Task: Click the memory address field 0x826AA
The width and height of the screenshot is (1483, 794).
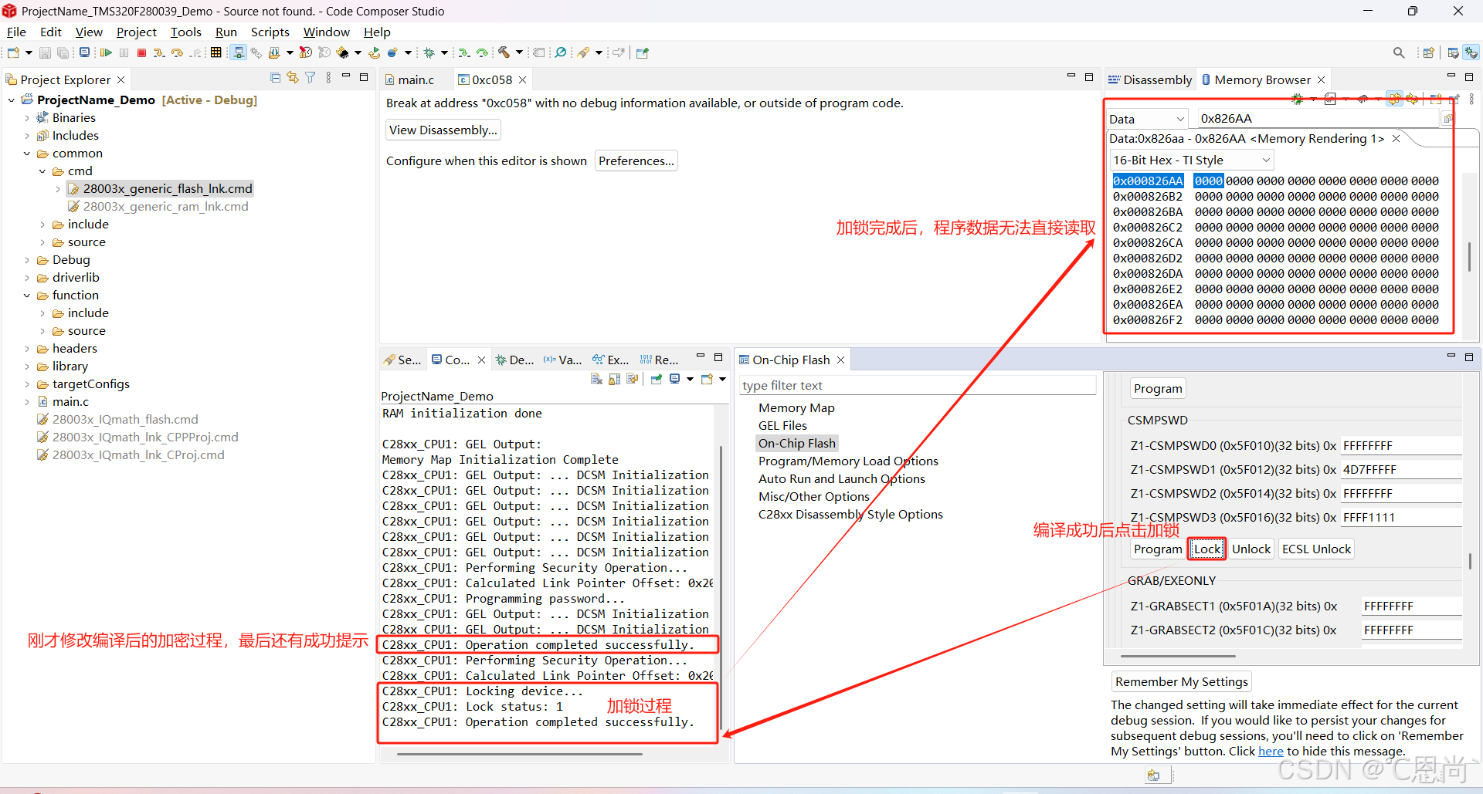Action: click(1318, 118)
